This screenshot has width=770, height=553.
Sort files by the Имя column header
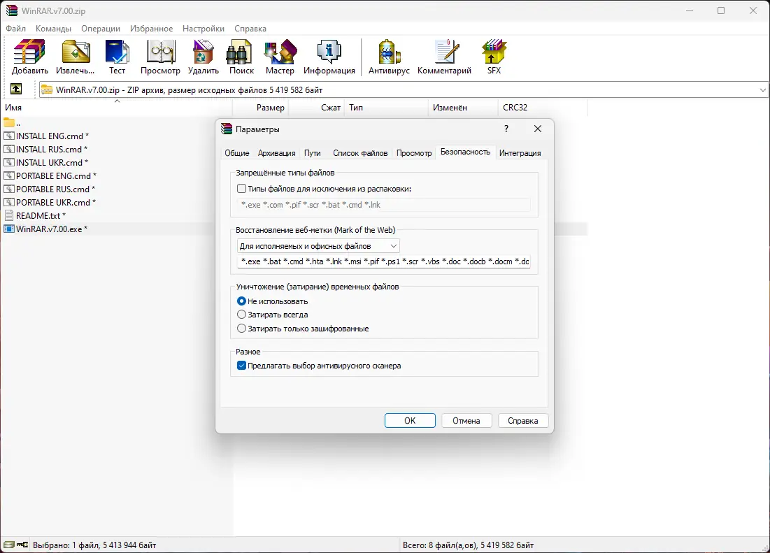[x=116, y=108]
